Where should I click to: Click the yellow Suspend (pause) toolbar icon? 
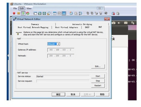[19, 13]
